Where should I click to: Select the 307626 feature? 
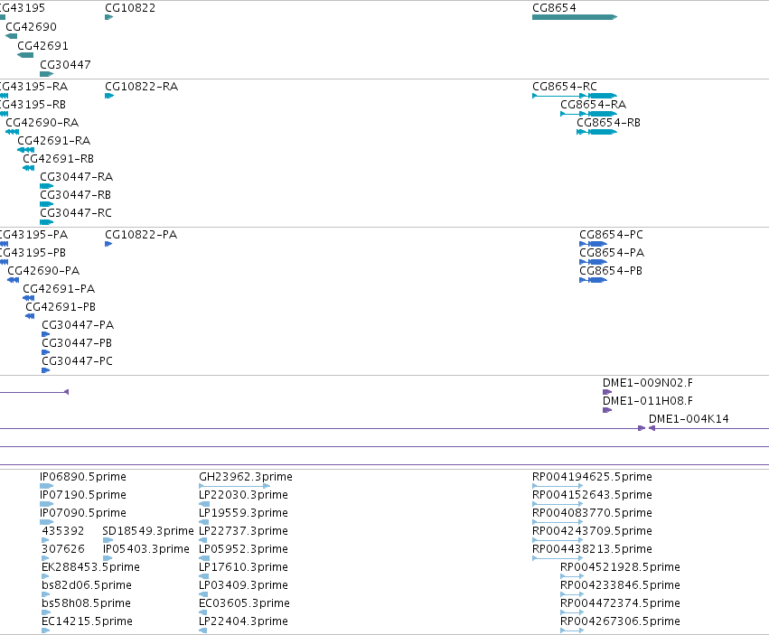pos(45,558)
